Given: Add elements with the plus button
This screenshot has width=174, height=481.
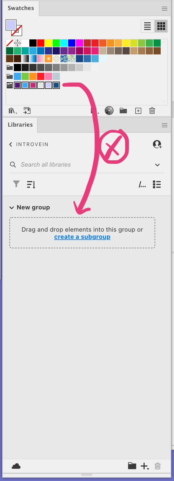Looking at the screenshot, I should [145, 466].
